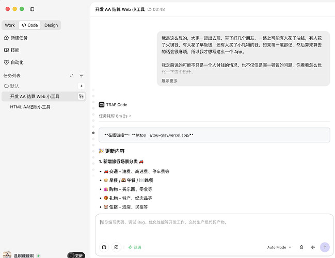Click the conversation title at the top
This screenshot has height=258, width=335.
(120, 9)
